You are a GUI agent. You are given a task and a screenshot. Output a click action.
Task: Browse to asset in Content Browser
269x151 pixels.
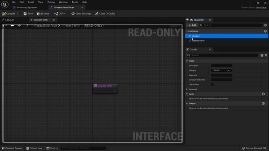(43, 13)
